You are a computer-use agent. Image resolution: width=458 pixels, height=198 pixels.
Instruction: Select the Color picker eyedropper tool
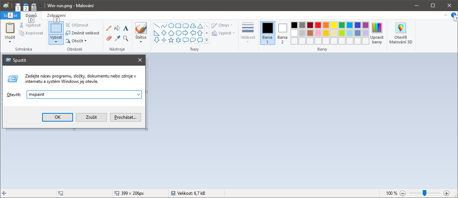pos(117,38)
